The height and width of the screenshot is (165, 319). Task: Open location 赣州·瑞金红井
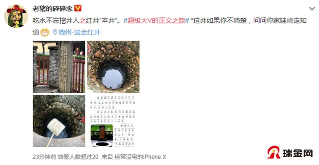[x=79, y=32]
